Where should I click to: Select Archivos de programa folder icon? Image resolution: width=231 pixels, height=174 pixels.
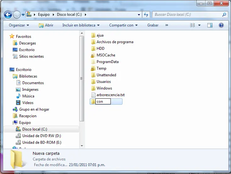pyautogui.click(x=93, y=42)
